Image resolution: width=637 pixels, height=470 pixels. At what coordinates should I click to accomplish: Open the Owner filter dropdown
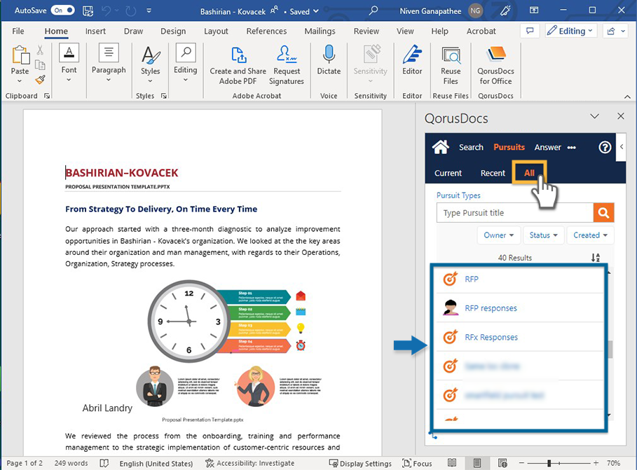coord(498,235)
